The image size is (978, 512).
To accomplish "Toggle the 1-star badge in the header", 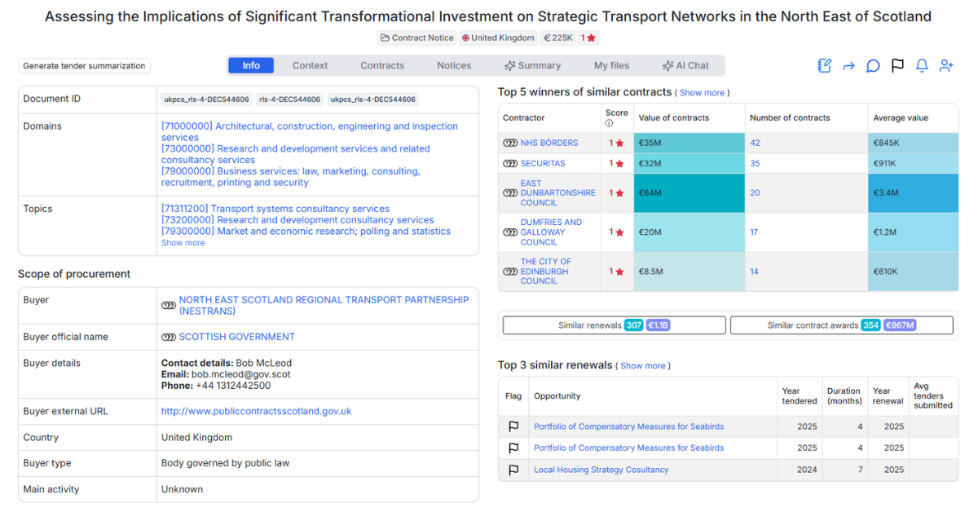I will tap(588, 38).
